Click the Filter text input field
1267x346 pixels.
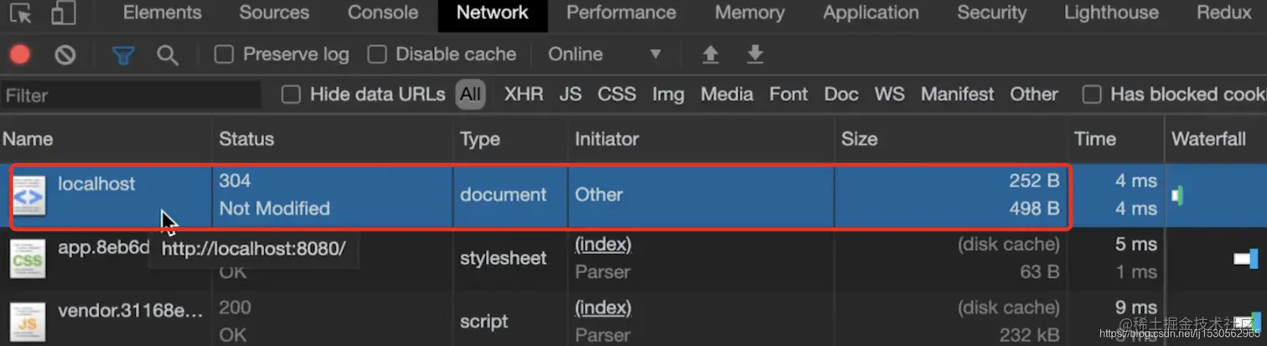click(x=132, y=95)
